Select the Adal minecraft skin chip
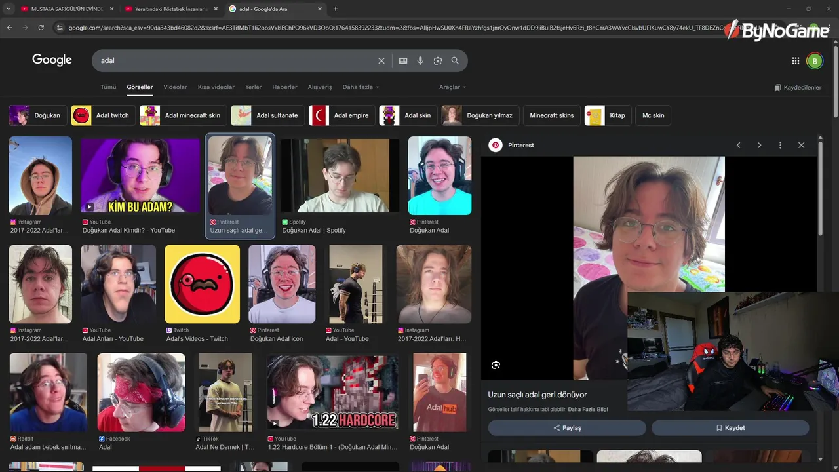839x472 pixels. pos(183,115)
